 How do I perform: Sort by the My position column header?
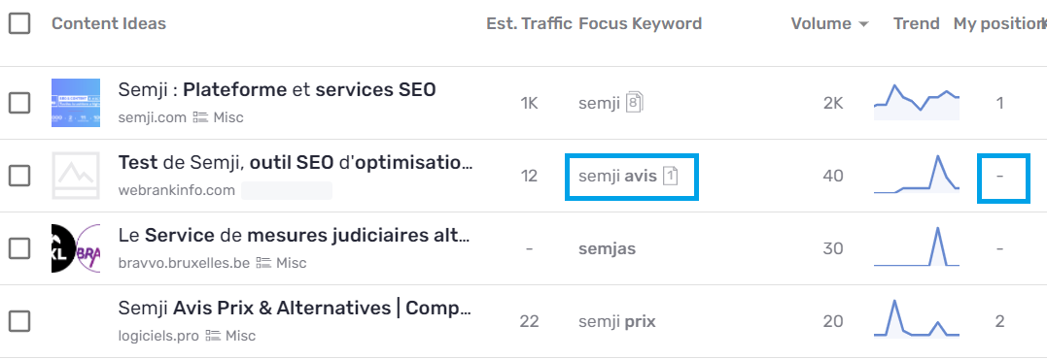(x=998, y=24)
